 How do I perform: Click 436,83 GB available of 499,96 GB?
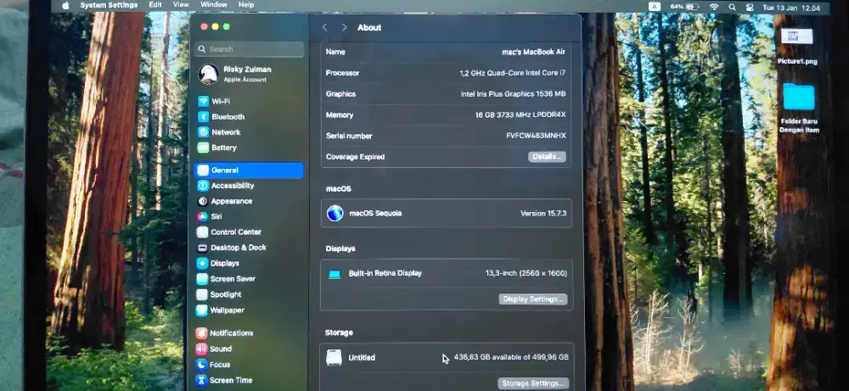(511, 357)
